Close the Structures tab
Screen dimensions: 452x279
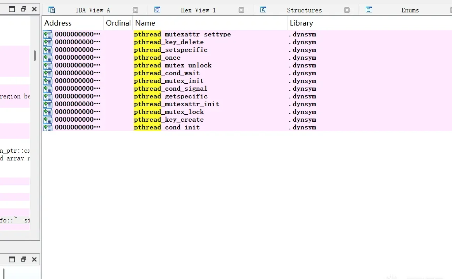(x=347, y=10)
